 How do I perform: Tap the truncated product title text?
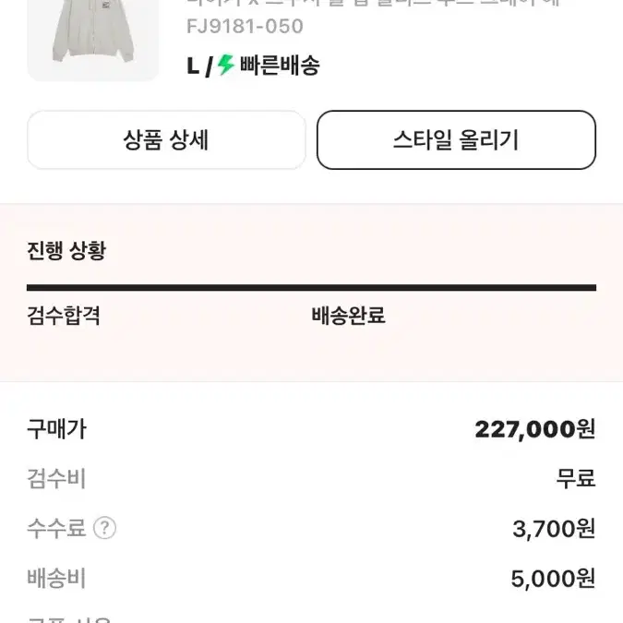coord(373,4)
